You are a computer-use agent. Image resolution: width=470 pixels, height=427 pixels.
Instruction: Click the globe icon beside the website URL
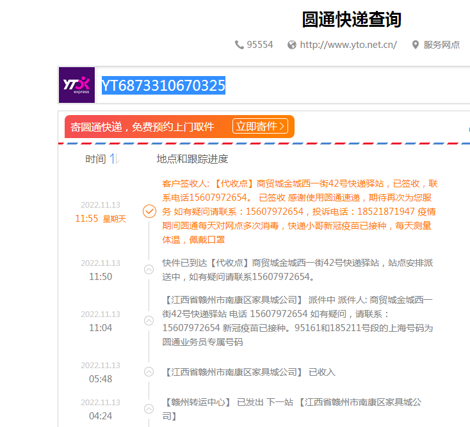pos(291,45)
